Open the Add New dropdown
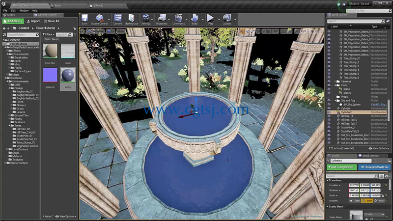Viewport: 393px width, 221px height. (13, 21)
